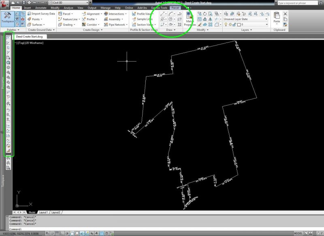Toggle Polar tracking in status bar

tap(67, 234)
